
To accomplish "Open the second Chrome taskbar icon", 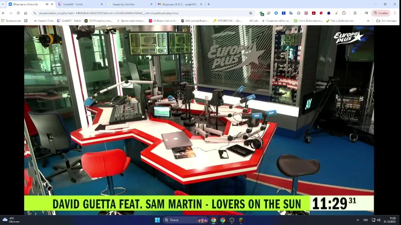I will [x=223, y=220].
